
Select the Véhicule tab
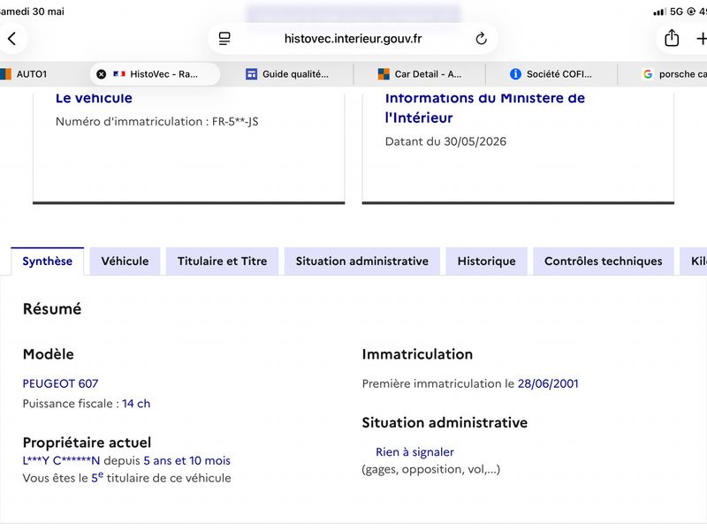[x=125, y=261]
